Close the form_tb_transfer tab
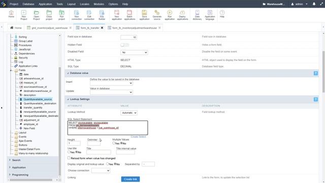 pyautogui.click(x=102, y=28)
